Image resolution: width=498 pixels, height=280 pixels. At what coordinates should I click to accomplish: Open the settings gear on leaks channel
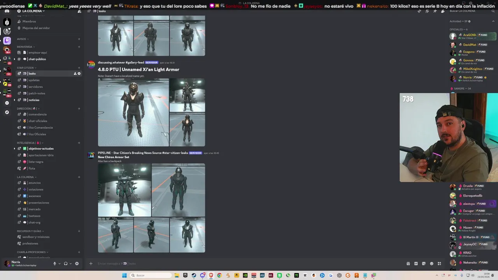tap(79, 73)
